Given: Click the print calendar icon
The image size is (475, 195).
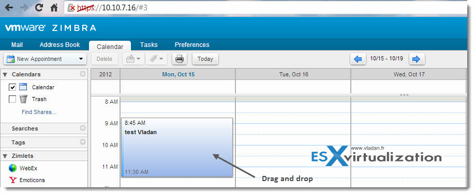Looking at the screenshot, I should click(180, 59).
